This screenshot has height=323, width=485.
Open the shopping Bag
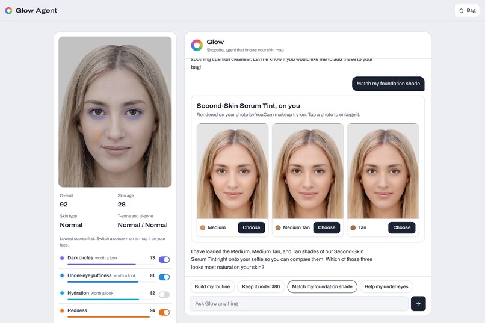[467, 10]
